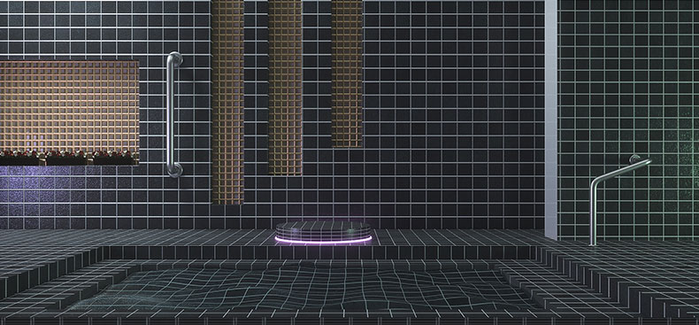This screenshot has width=699, height=325.
Task: Click the wall mount of the angled handrail
Action: click(634, 159)
